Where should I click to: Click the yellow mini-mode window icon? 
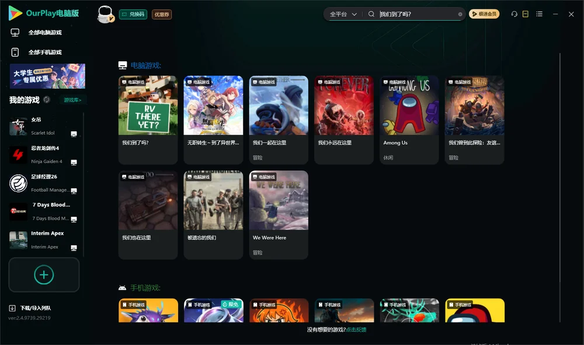[x=526, y=14]
